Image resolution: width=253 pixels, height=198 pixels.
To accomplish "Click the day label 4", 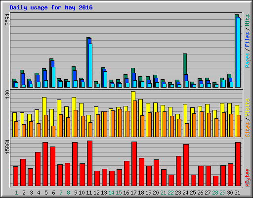I will 39,193.
